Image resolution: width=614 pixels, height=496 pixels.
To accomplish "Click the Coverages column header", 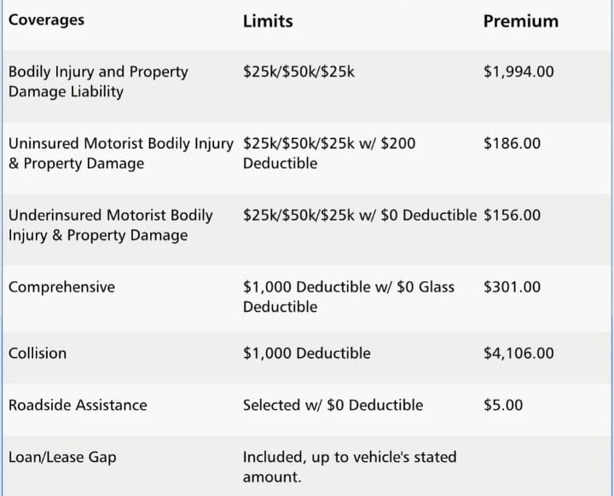I will point(46,20).
